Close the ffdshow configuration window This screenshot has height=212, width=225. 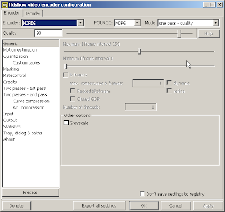click(219, 5)
